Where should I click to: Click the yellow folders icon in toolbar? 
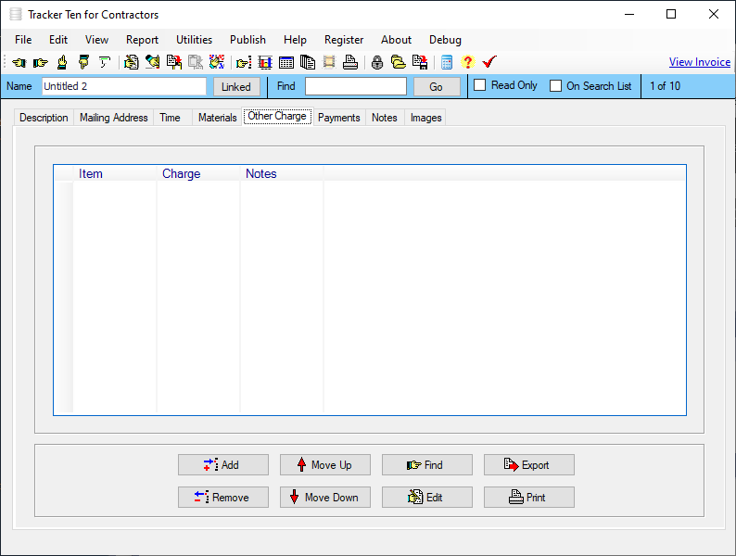(x=399, y=62)
